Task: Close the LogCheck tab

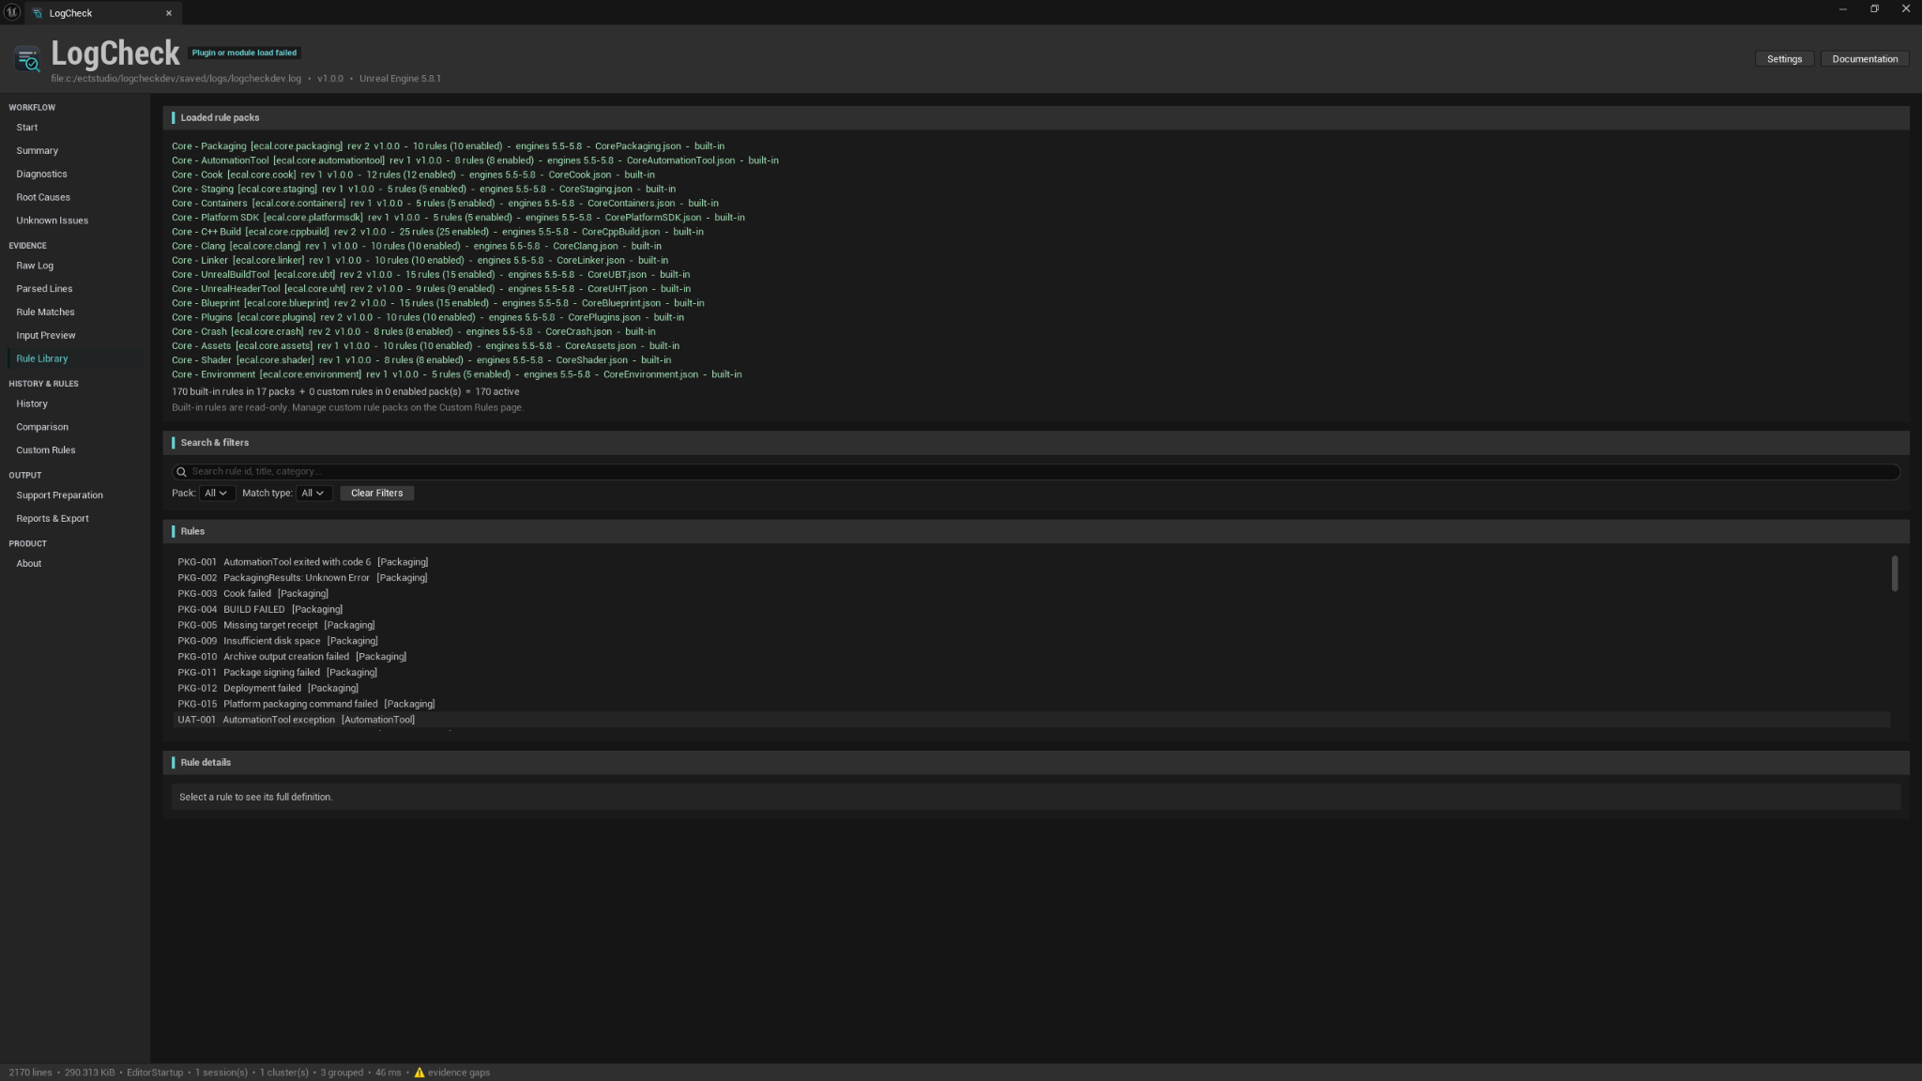Action: click(169, 13)
